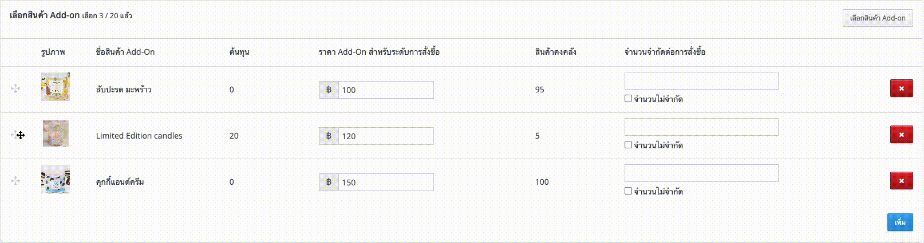Click the baht symbol beside price 150

pyautogui.click(x=329, y=182)
